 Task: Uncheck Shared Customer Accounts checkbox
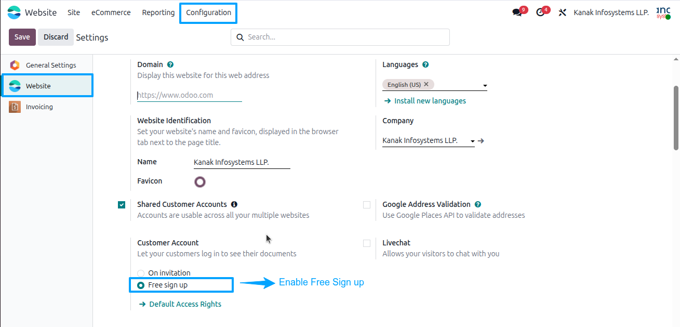pyautogui.click(x=122, y=205)
